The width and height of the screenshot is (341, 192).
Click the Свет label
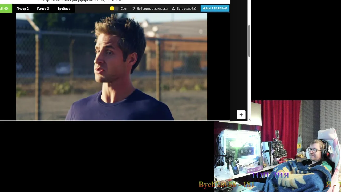124,9
